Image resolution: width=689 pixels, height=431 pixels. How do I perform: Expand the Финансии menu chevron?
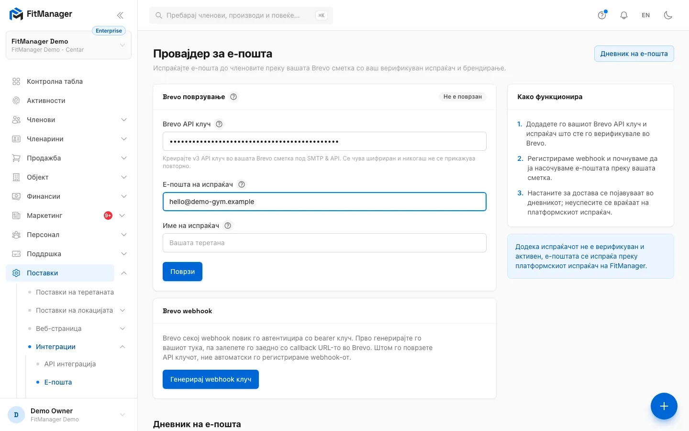[124, 196]
